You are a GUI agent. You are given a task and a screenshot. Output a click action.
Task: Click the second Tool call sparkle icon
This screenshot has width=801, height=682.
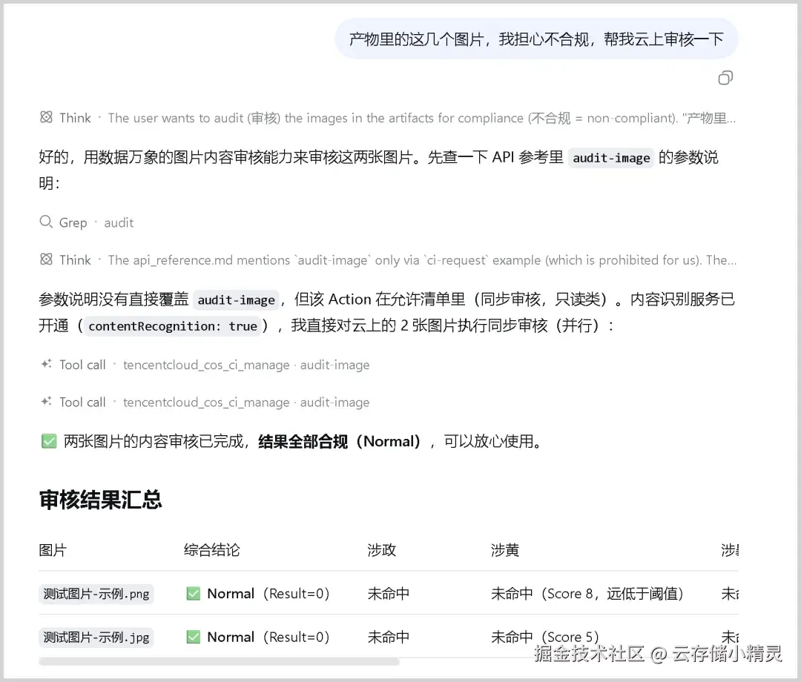[46, 401]
